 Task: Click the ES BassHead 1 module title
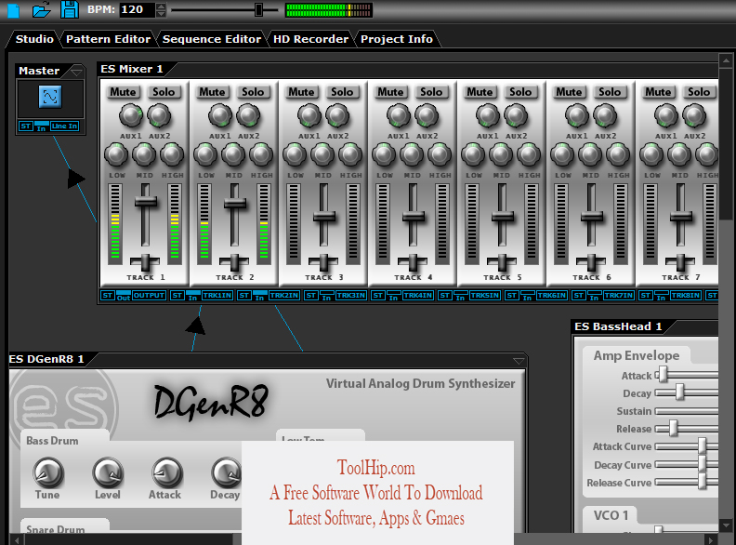618,326
